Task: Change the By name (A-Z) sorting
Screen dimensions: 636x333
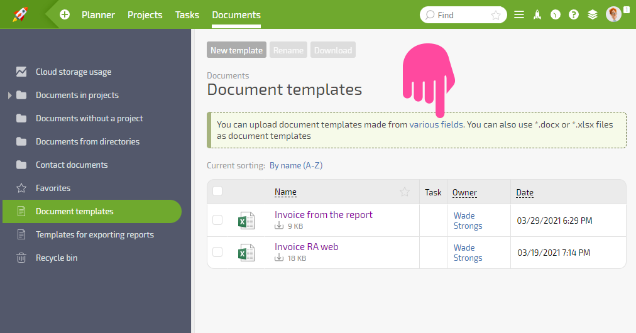Action: pyautogui.click(x=296, y=165)
